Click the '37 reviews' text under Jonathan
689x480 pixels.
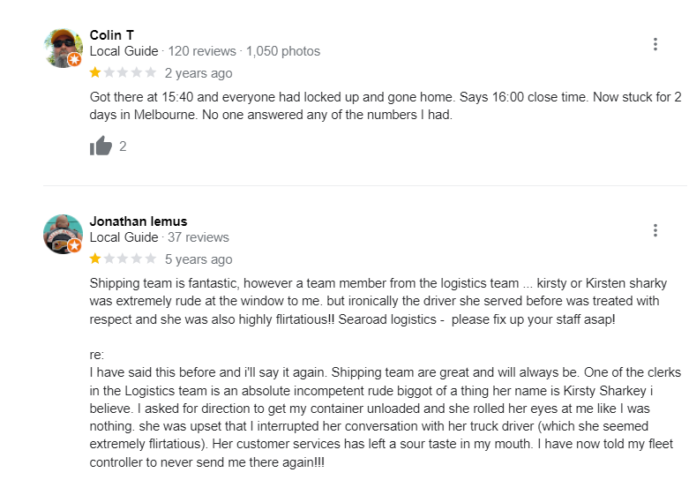[198, 237]
